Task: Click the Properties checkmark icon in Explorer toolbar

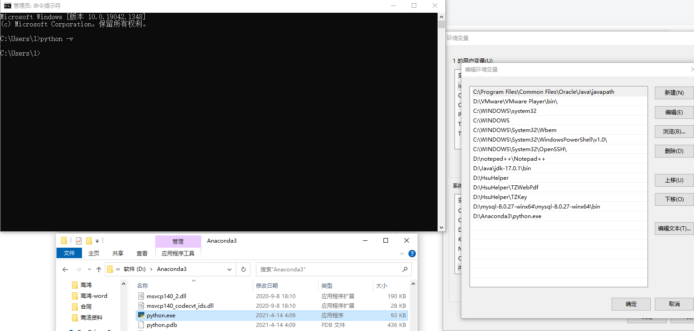Action: (79, 241)
